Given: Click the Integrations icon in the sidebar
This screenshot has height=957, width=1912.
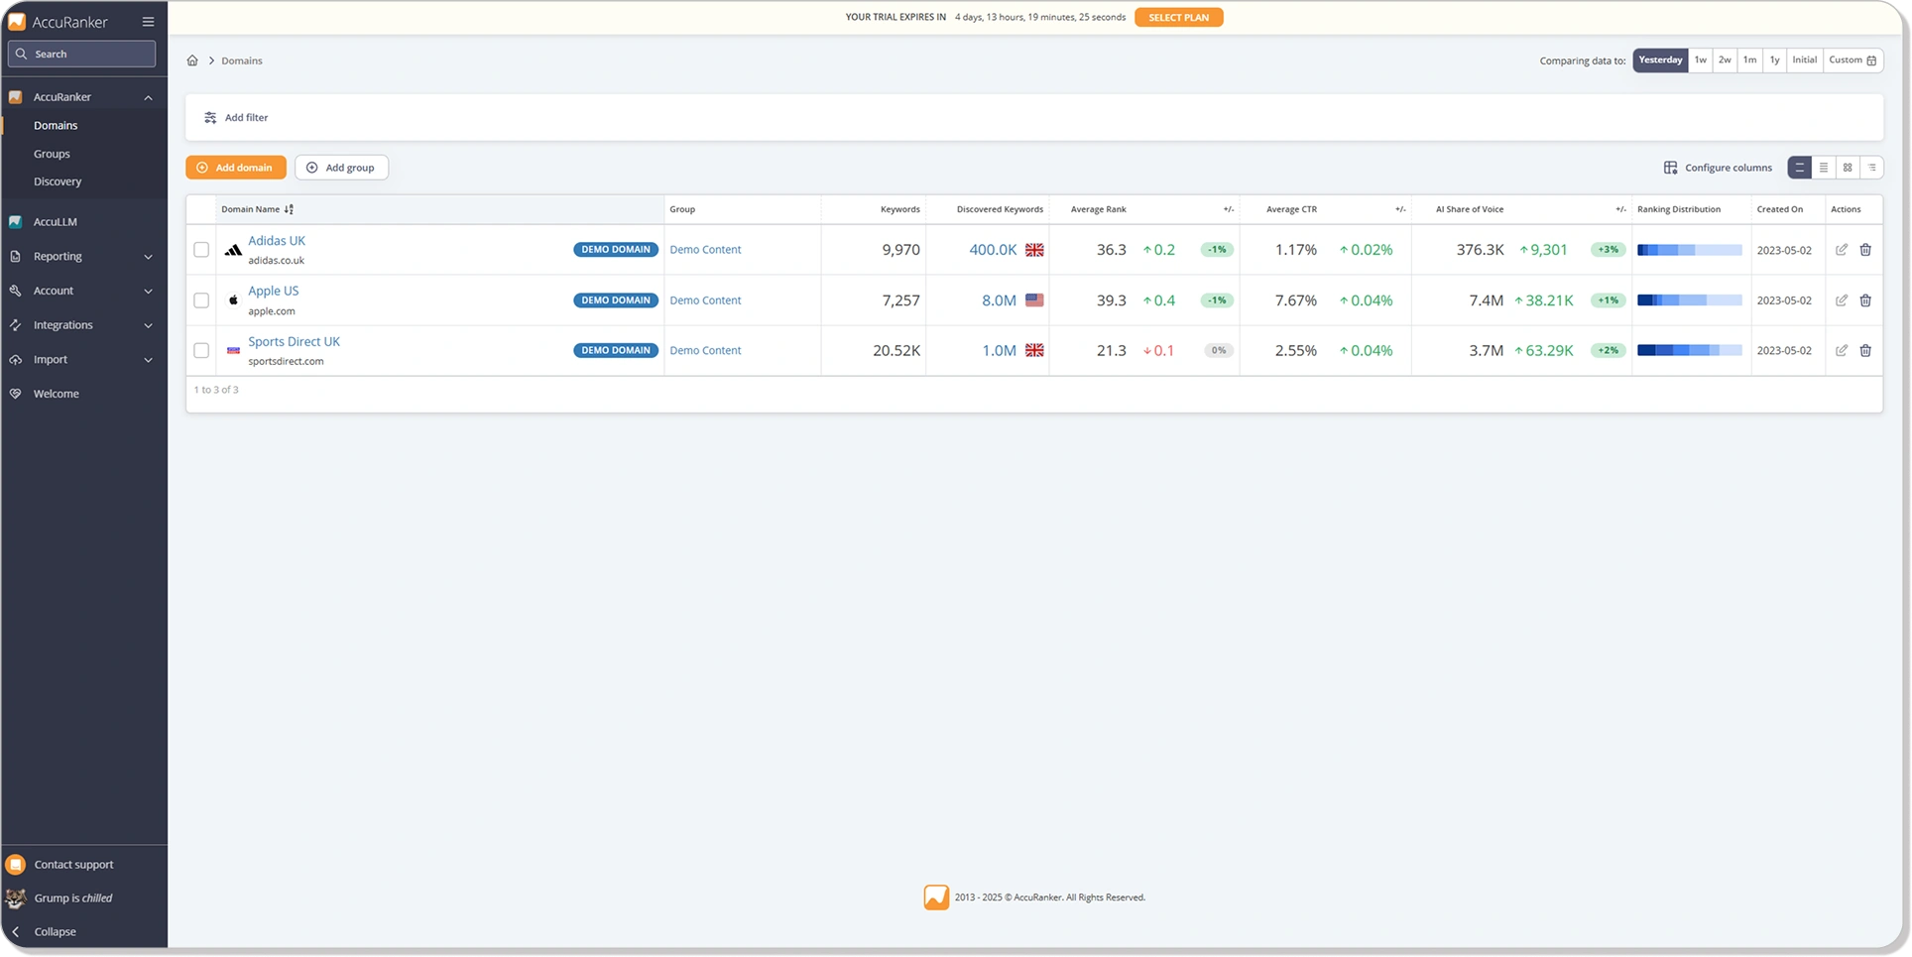Looking at the screenshot, I should (16, 324).
